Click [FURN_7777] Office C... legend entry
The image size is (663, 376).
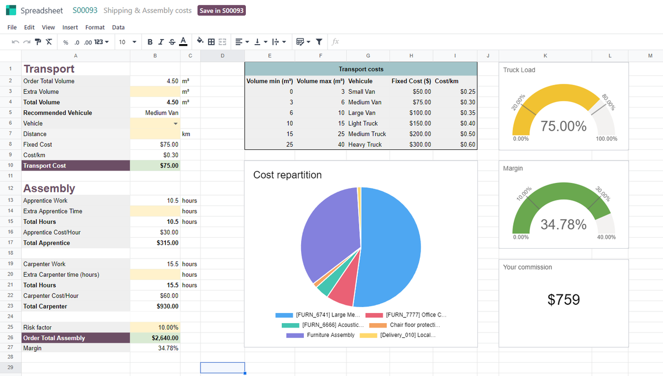tap(406, 315)
